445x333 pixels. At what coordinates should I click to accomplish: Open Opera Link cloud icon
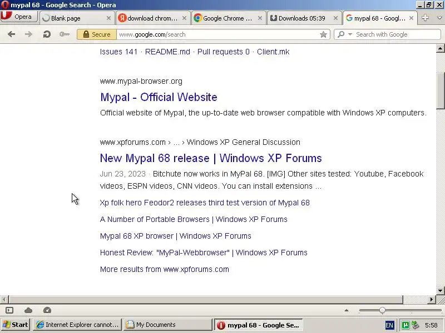(x=28, y=310)
